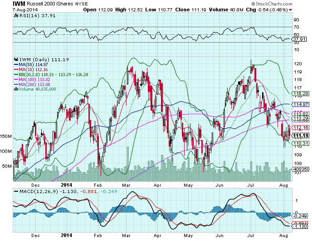Click the 116.28 upper band price tag
Image resolution: width=312 pixels, height=242 pixels.
[301, 93]
